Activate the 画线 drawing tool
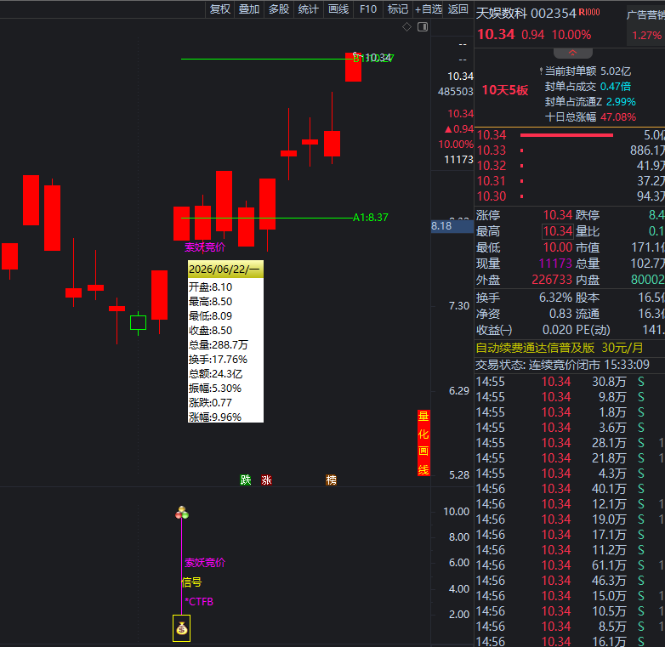This screenshot has width=665, height=647. 338,9
